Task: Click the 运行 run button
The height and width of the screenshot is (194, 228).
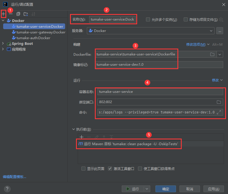Action: coord(133,189)
